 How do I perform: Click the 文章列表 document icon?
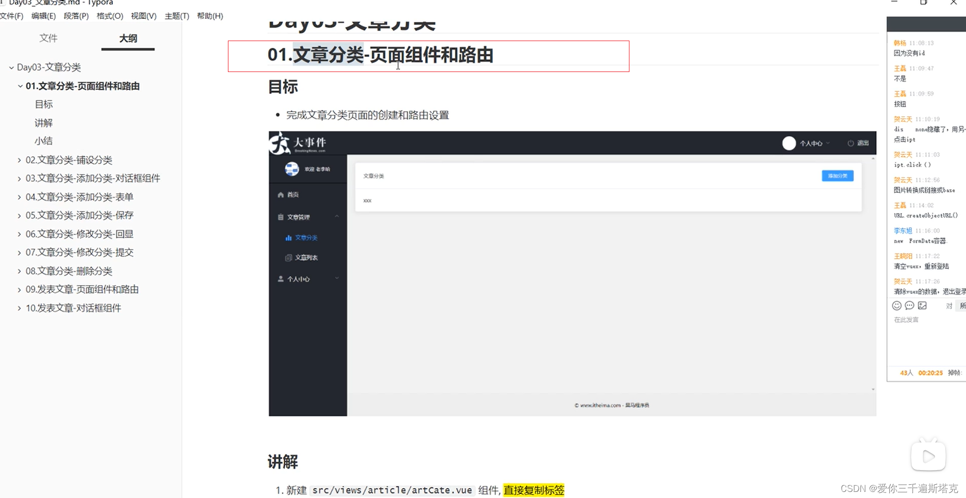(288, 258)
